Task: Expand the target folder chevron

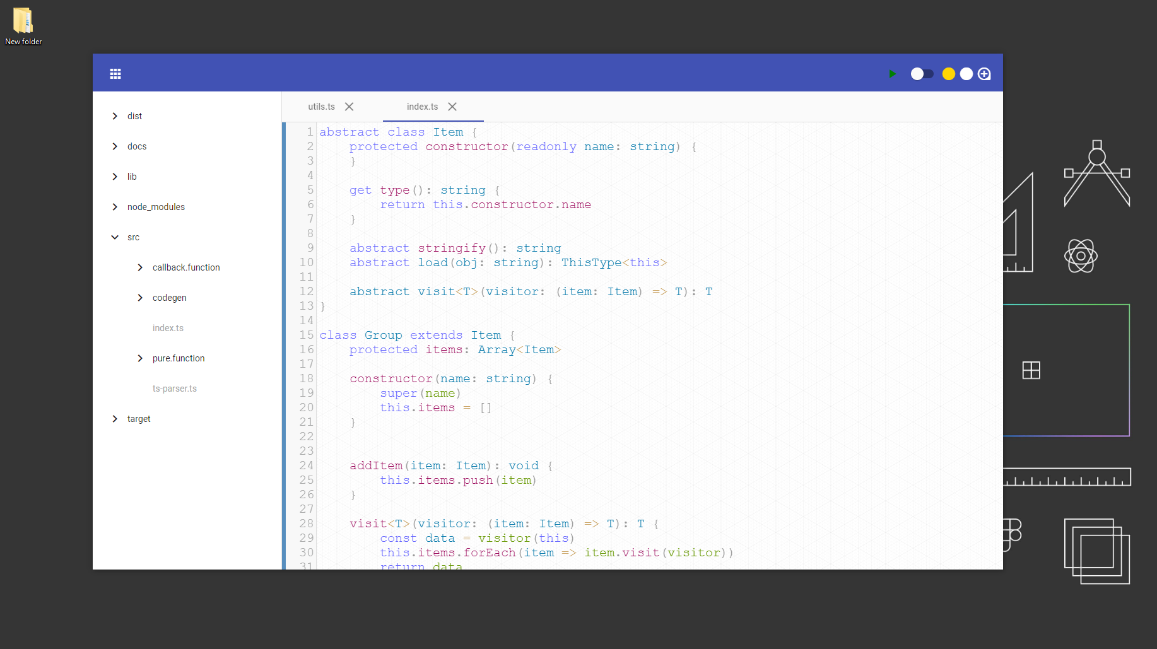Action: tap(115, 419)
